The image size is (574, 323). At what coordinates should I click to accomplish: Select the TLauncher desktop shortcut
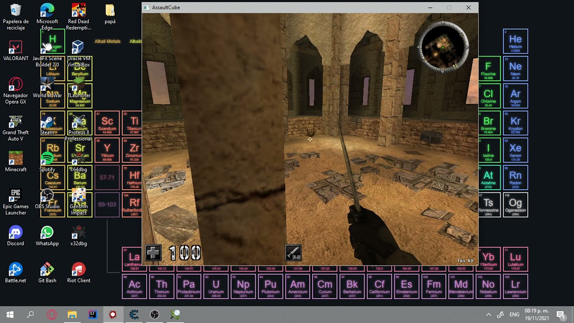tap(79, 88)
